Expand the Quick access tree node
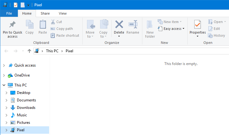Image resolution: width=229 pixels, height=135 pixels. (x=4, y=65)
